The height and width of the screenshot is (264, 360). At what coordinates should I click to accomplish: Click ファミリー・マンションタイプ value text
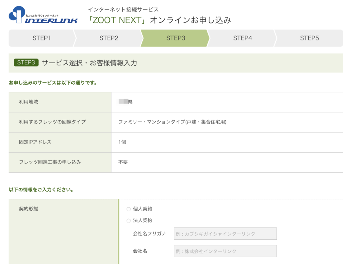172,122
